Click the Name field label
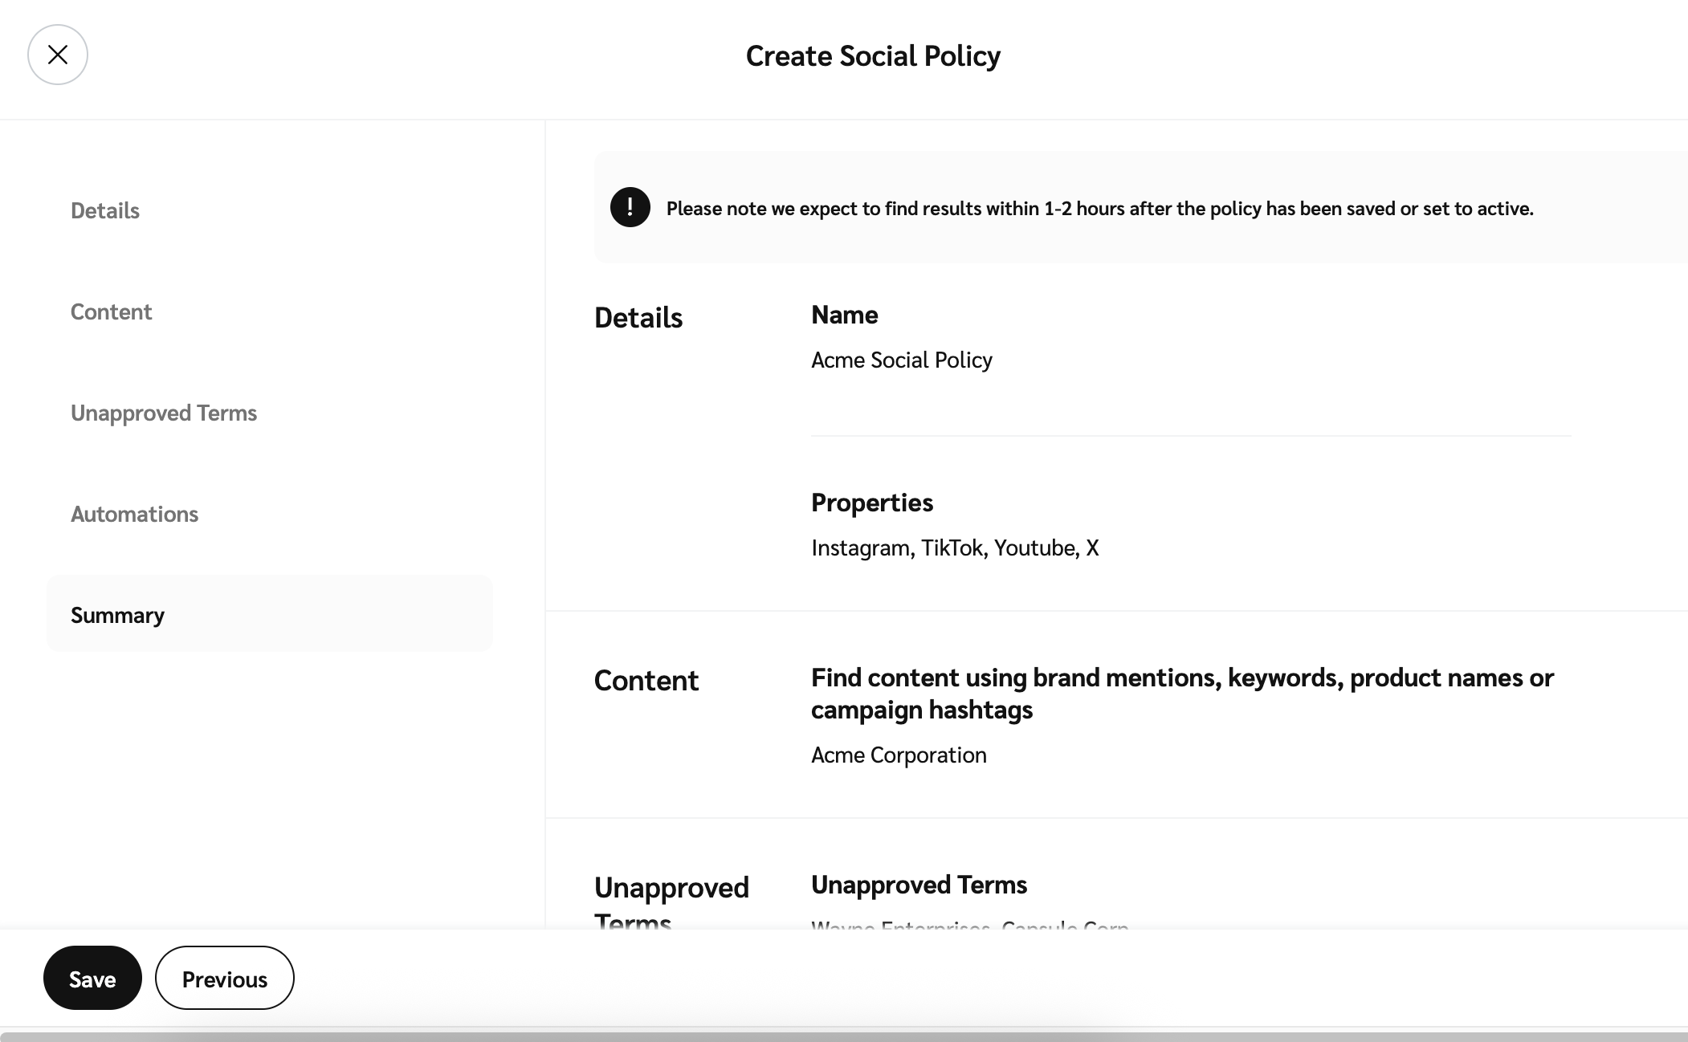1688x1042 pixels. coord(844,315)
